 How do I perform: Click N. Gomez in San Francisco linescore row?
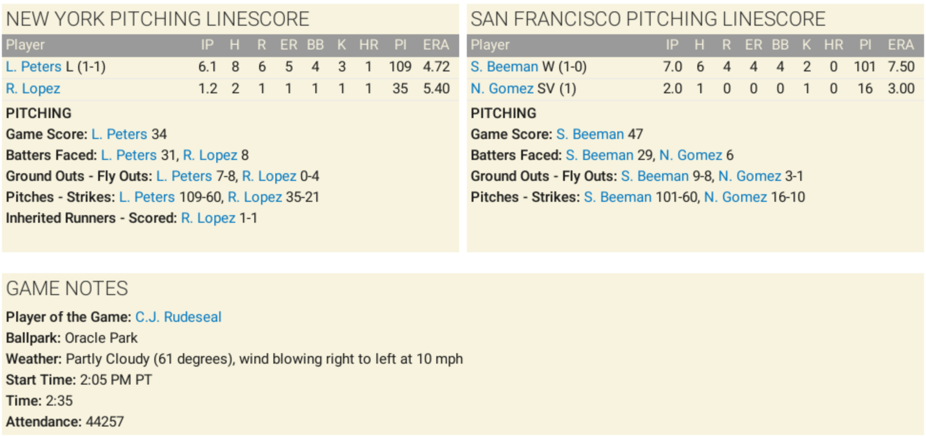pyautogui.click(x=502, y=89)
